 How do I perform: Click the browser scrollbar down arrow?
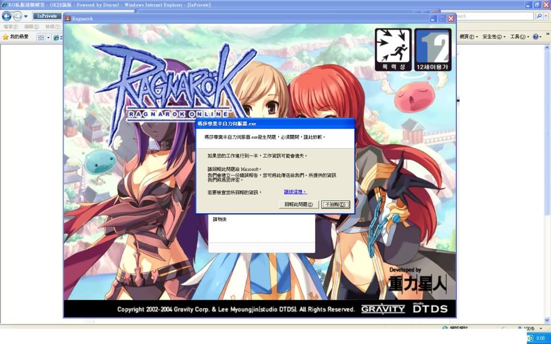coord(547,320)
